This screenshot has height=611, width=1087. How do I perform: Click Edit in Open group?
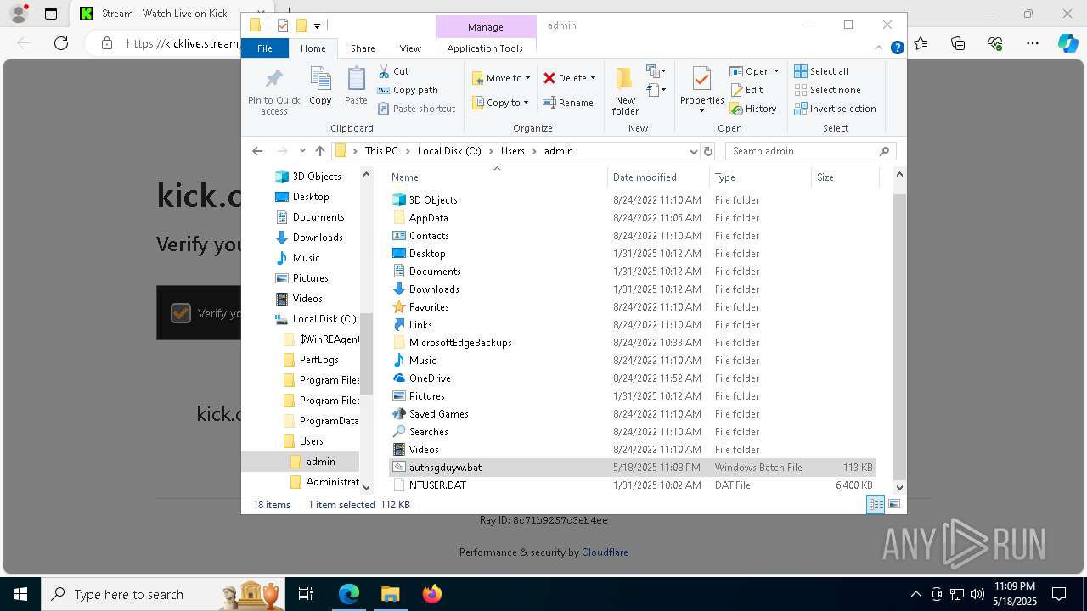pos(746,90)
